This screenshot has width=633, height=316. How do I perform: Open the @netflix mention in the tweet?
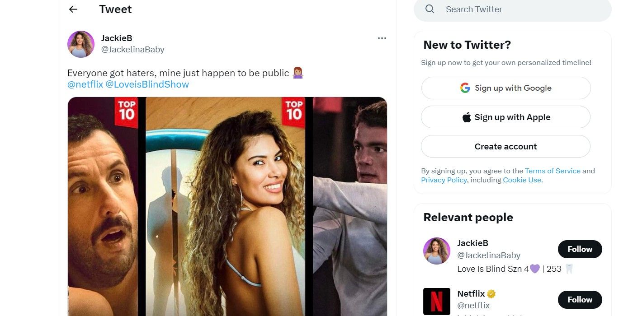(x=85, y=84)
